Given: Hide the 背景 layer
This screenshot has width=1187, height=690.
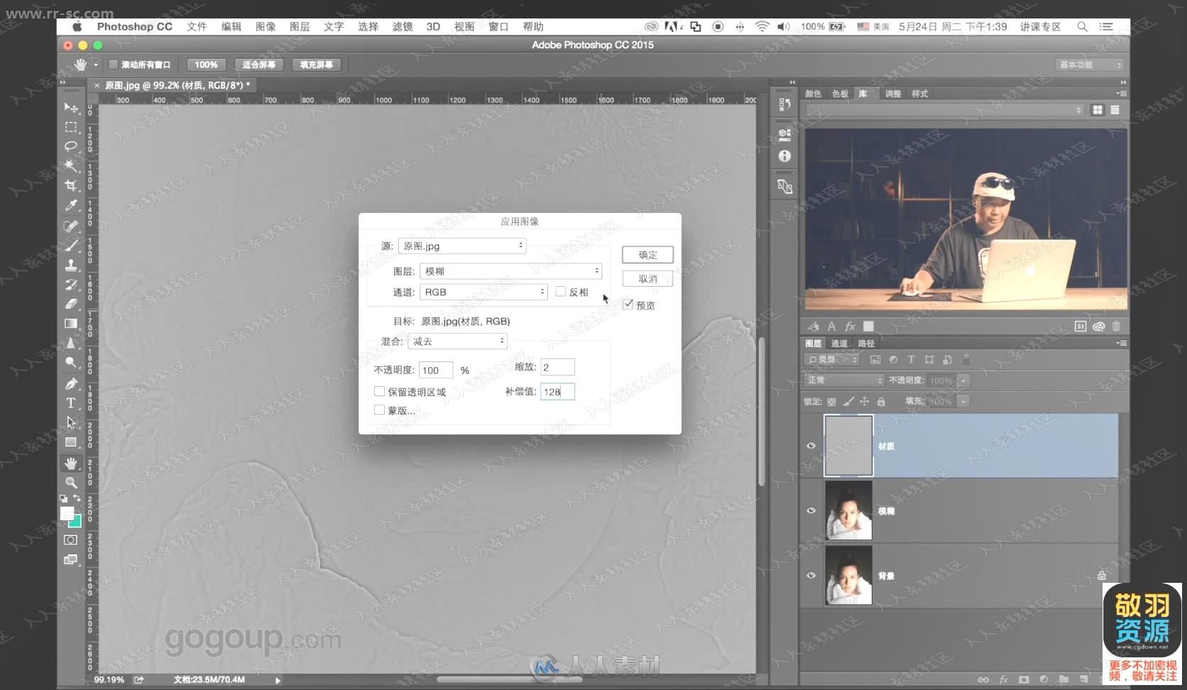Looking at the screenshot, I should (x=811, y=575).
